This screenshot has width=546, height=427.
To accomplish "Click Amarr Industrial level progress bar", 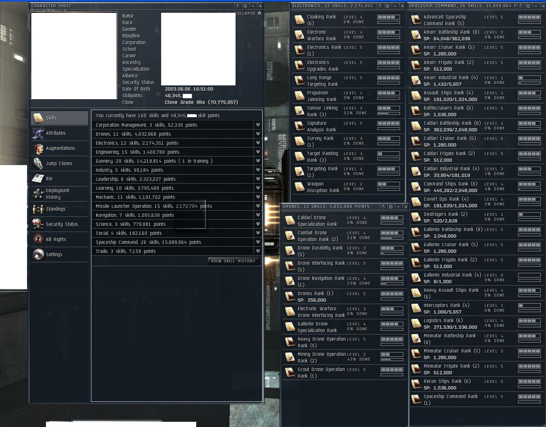I will click(529, 84).
